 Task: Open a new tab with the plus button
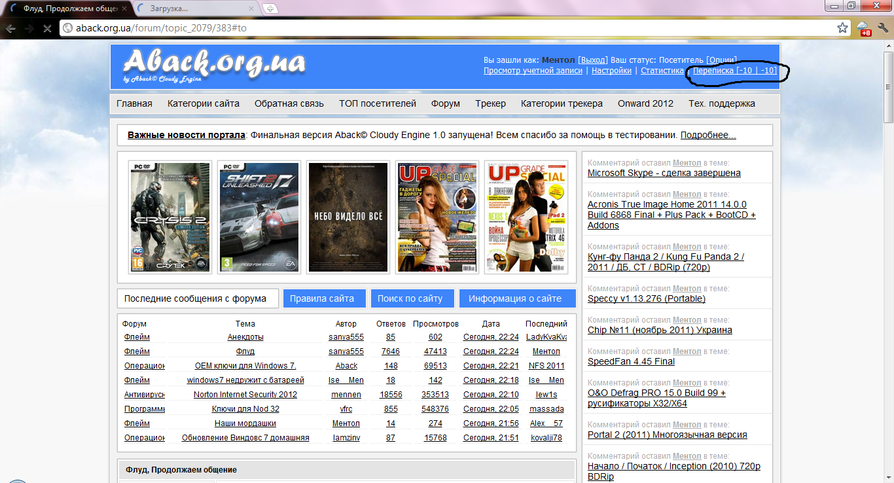pyautogui.click(x=269, y=9)
